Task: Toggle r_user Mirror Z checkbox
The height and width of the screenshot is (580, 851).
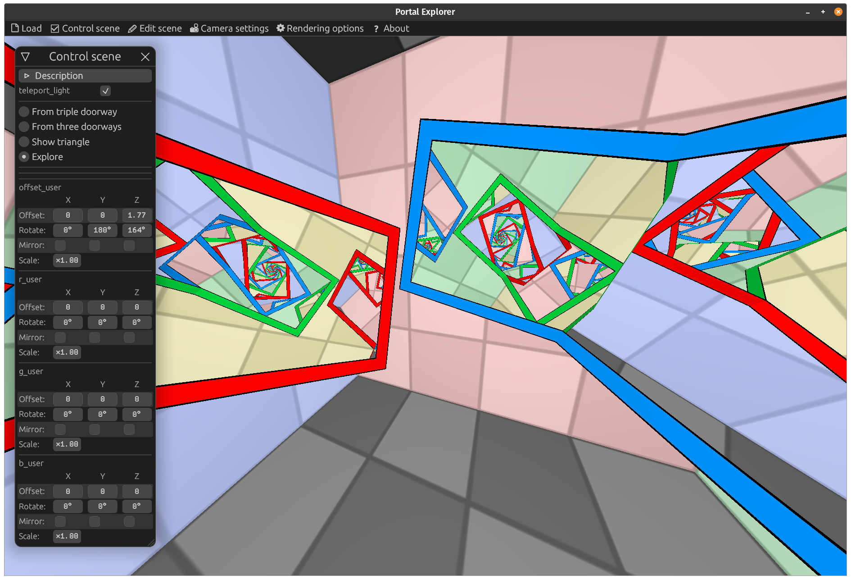Action: (129, 338)
